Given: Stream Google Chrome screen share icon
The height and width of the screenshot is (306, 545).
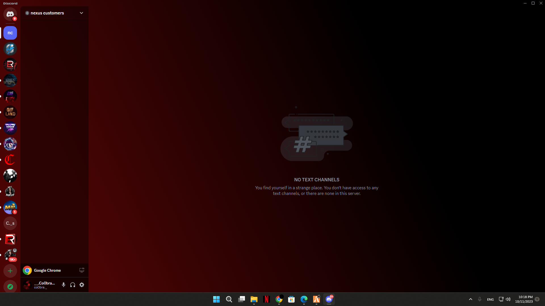Looking at the screenshot, I should point(82,270).
